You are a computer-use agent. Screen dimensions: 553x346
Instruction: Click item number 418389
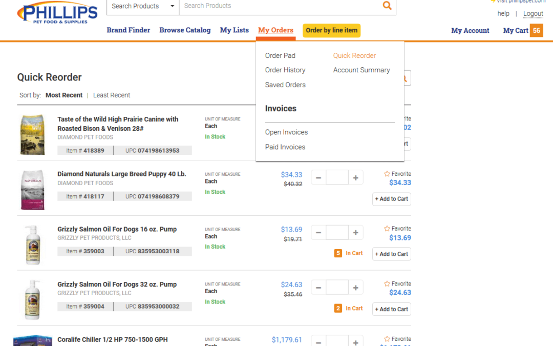pos(86,150)
